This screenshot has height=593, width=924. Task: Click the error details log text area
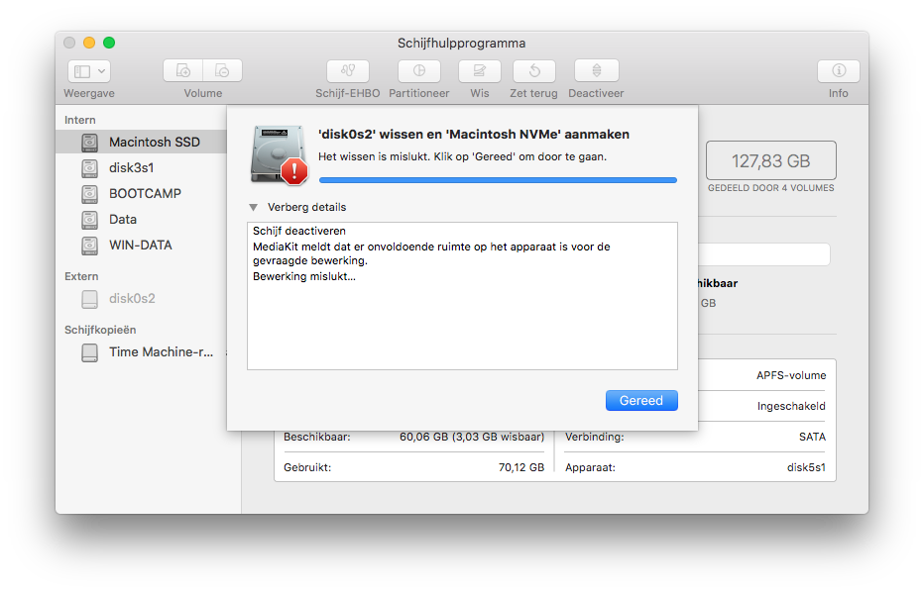[x=462, y=296]
